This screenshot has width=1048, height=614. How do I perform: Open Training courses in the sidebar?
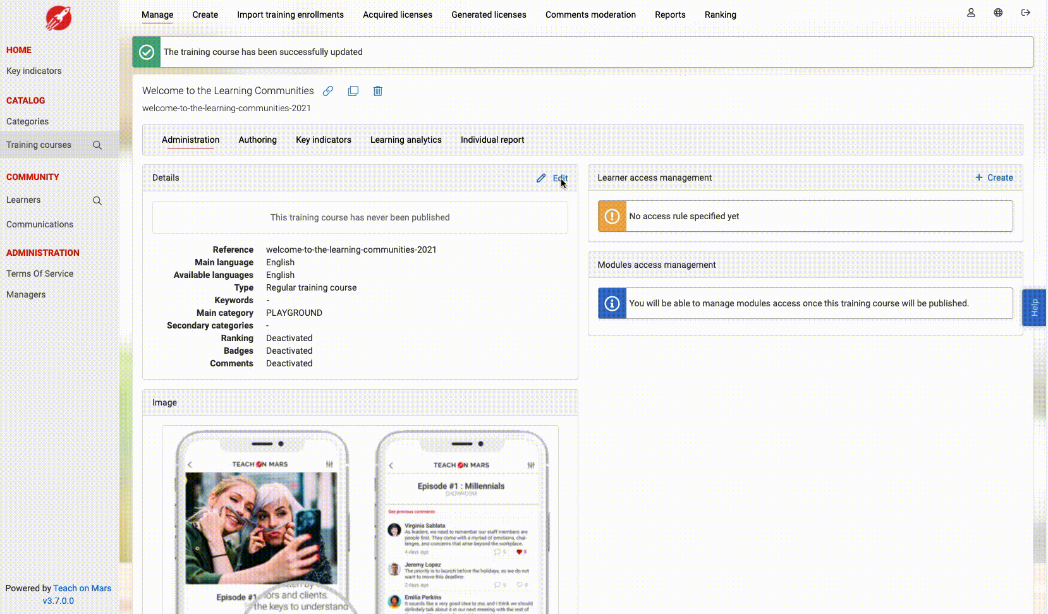[39, 145]
